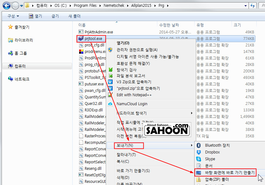Click the recent pages dropdown arrow
Image resolution: width=265 pixels, height=185 pixels.
tap(21, 6)
